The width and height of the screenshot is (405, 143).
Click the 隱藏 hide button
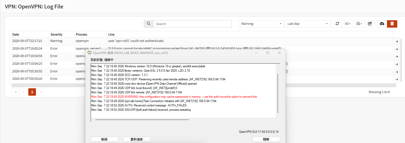(266, 139)
